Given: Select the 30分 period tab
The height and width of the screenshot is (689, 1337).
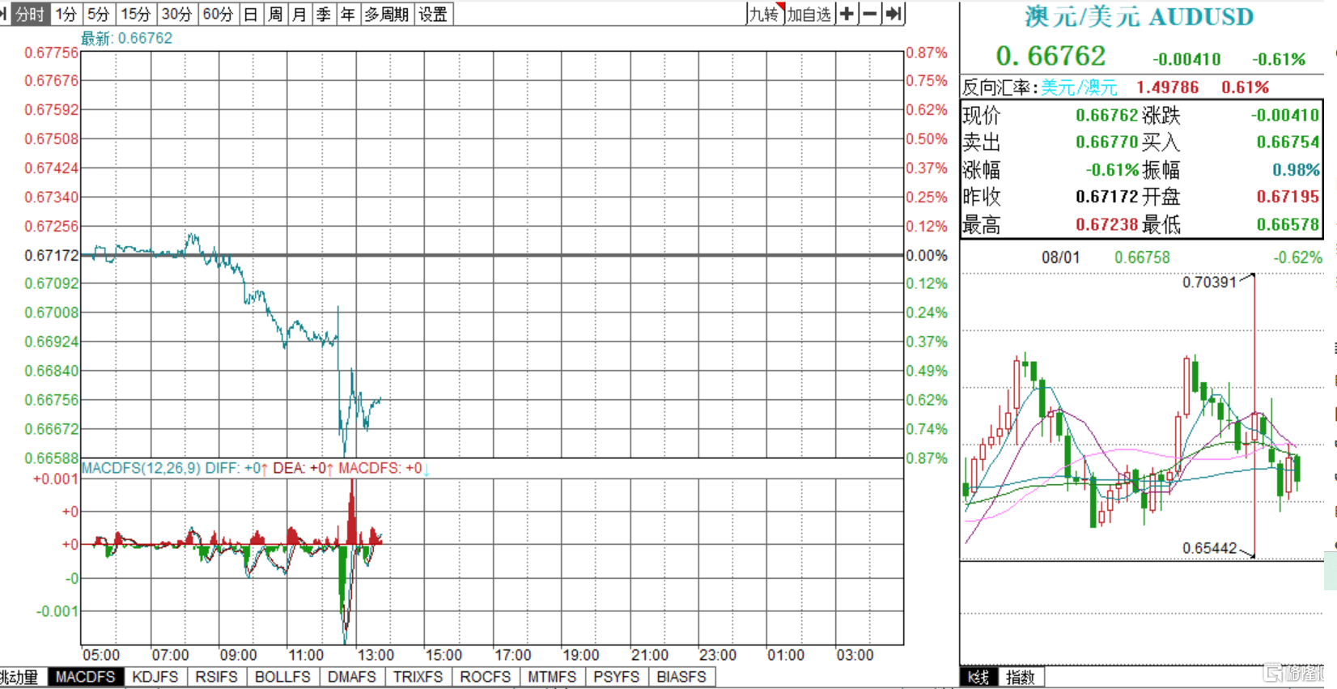Looking at the screenshot, I should 176,14.
